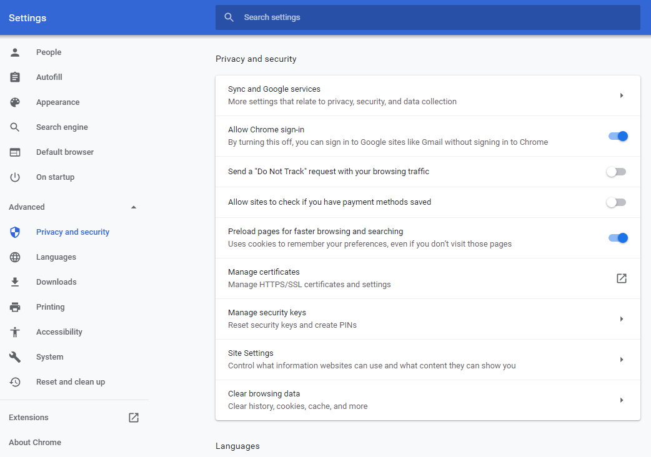Click the Accessibility figure icon
Screen dimensions: 651x457
click(x=15, y=332)
